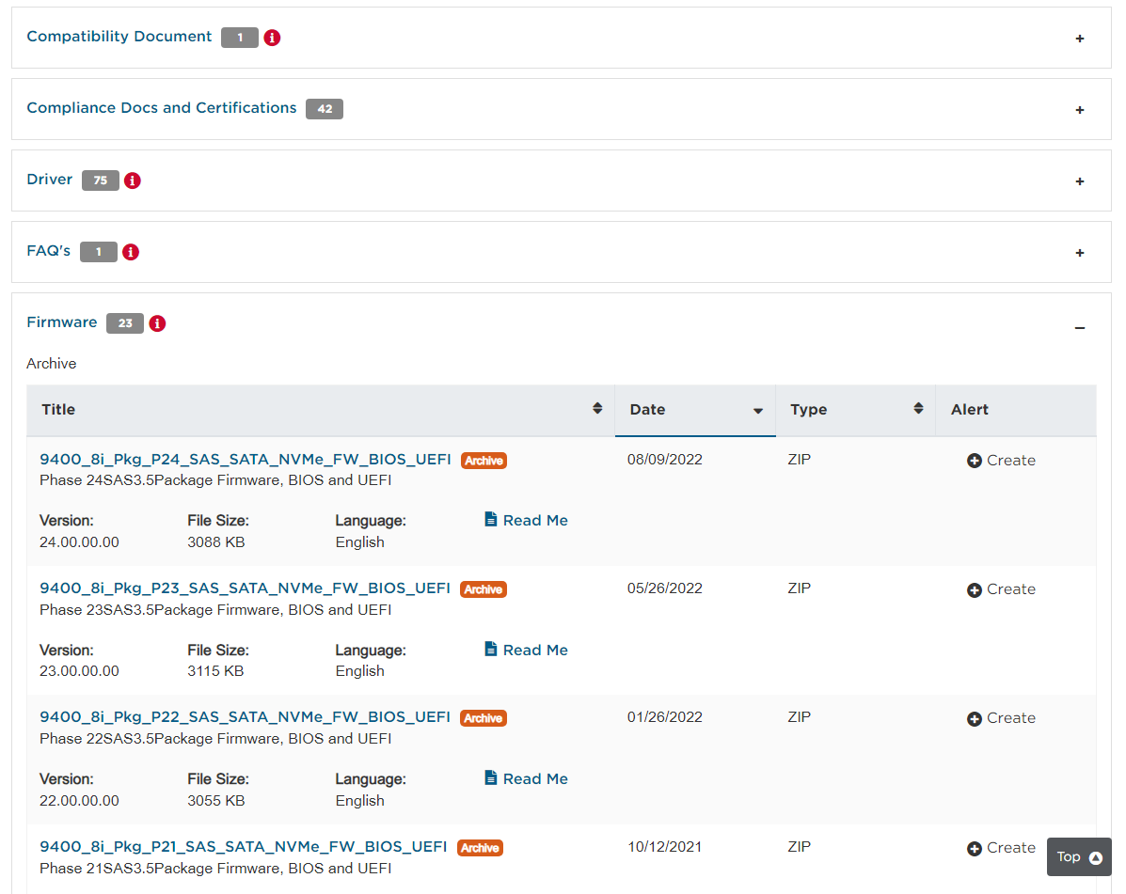Click the Read Me document icon for P24 firmware
This screenshot has width=1126, height=894.
pyautogui.click(x=490, y=520)
